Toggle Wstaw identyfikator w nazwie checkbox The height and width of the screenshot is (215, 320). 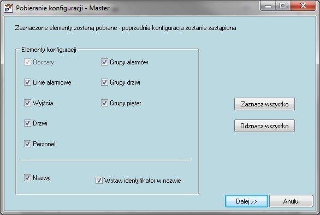tap(99, 181)
